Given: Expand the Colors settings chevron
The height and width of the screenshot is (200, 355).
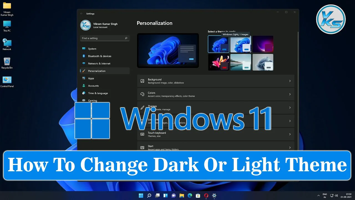Looking at the screenshot, I should [290, 94].
